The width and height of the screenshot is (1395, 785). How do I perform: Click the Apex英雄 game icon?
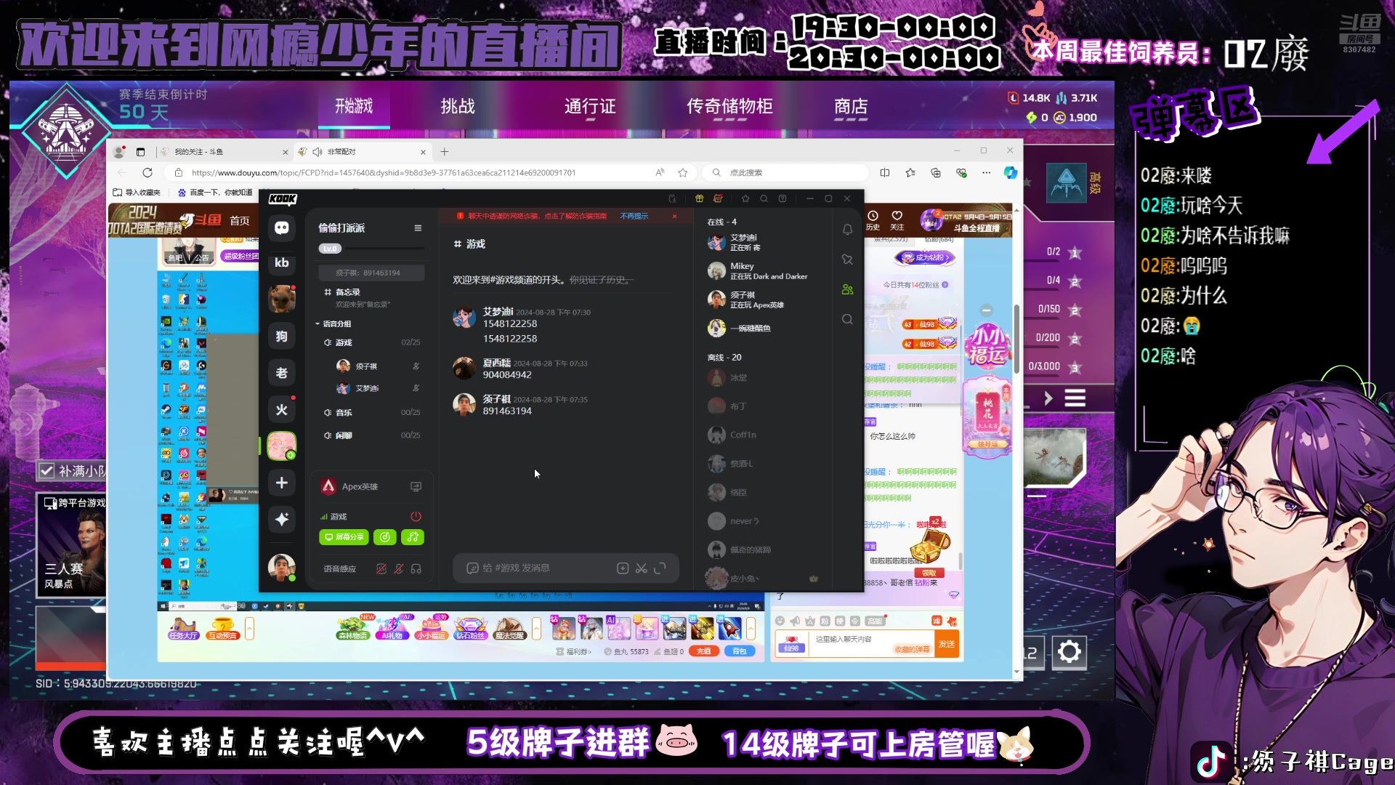(x=328, y=486)
